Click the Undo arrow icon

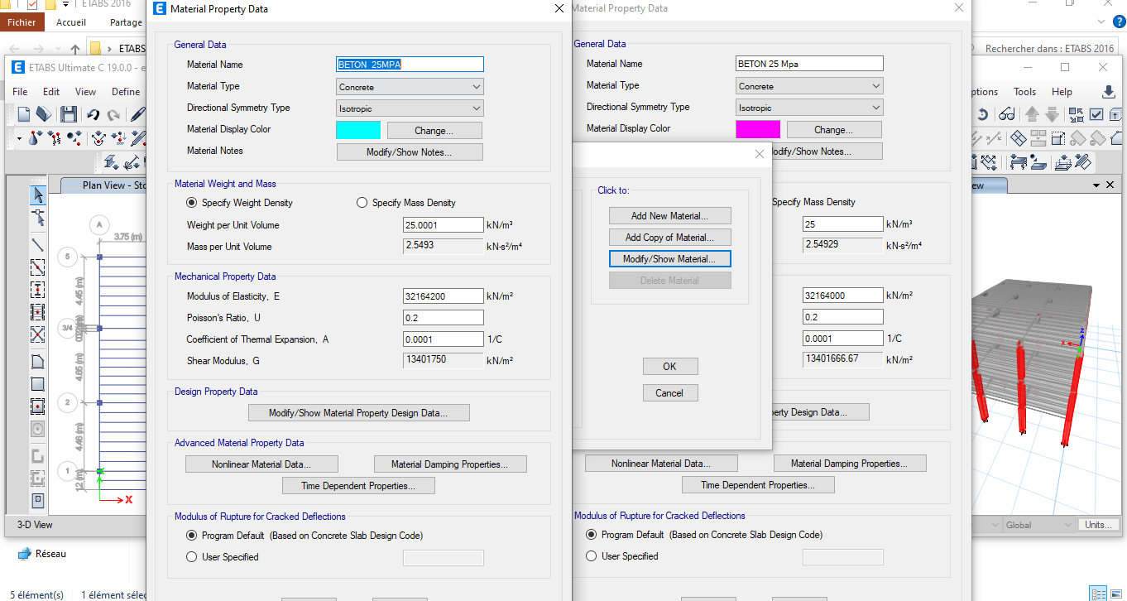pyautogui.click(x=94, y=114)
